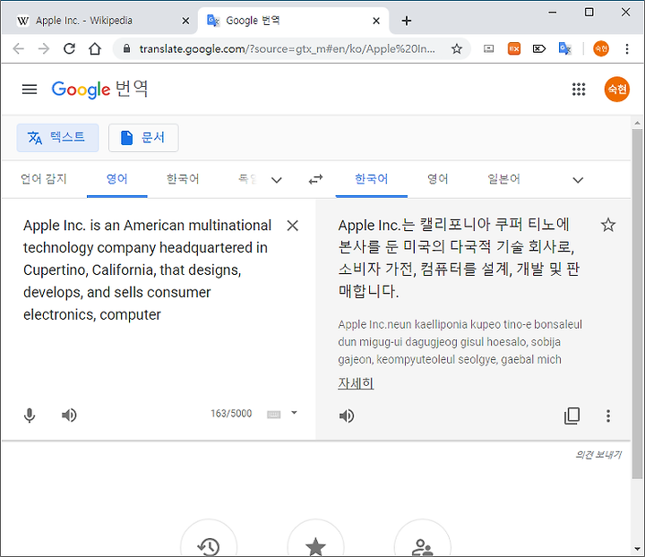
Task: Select 영어 as target language
Action: [x=438, y=179]
